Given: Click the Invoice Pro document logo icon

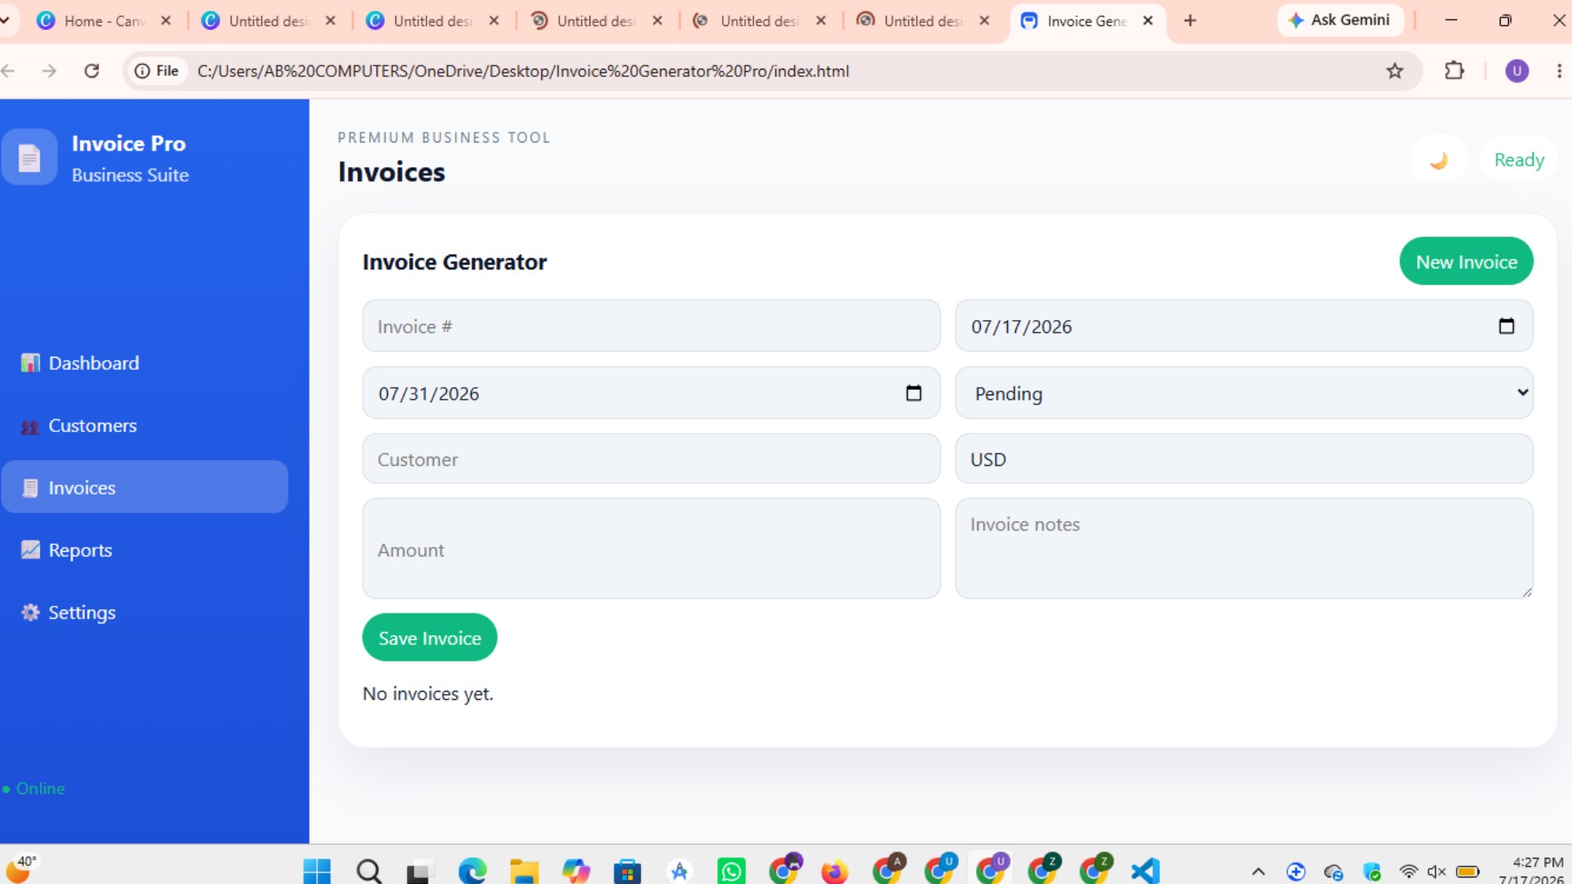Looking at the screenshot, I should pyautogui.click(x=29, y=156).
